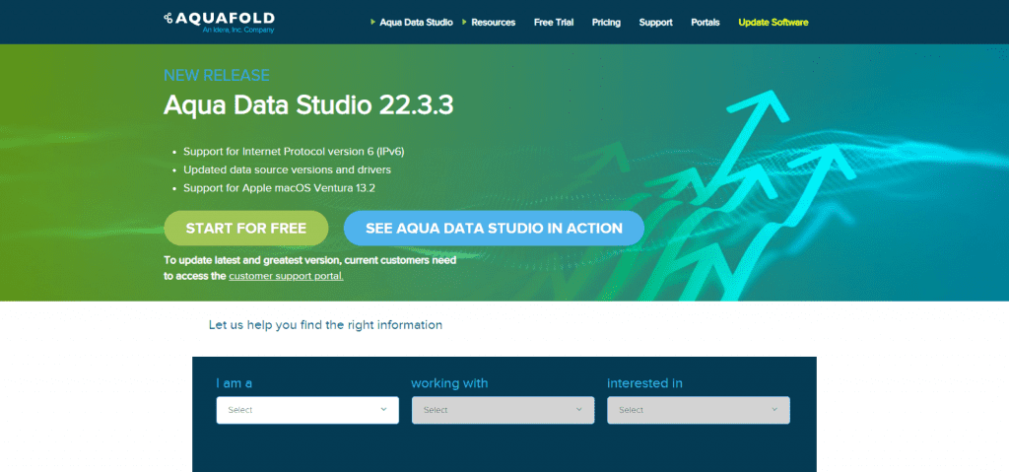Open the Pricing page

click(x=606, y=23)
